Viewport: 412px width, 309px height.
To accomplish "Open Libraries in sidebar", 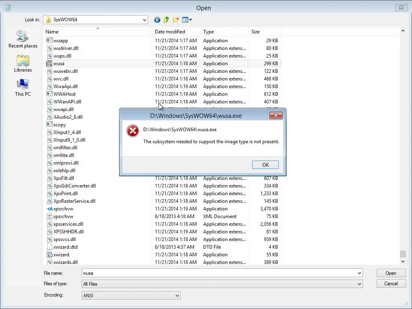I will 23,63.
